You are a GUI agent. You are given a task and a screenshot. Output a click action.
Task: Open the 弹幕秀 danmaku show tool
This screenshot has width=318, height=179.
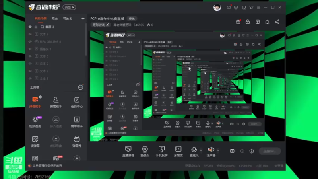pos(77,142)
